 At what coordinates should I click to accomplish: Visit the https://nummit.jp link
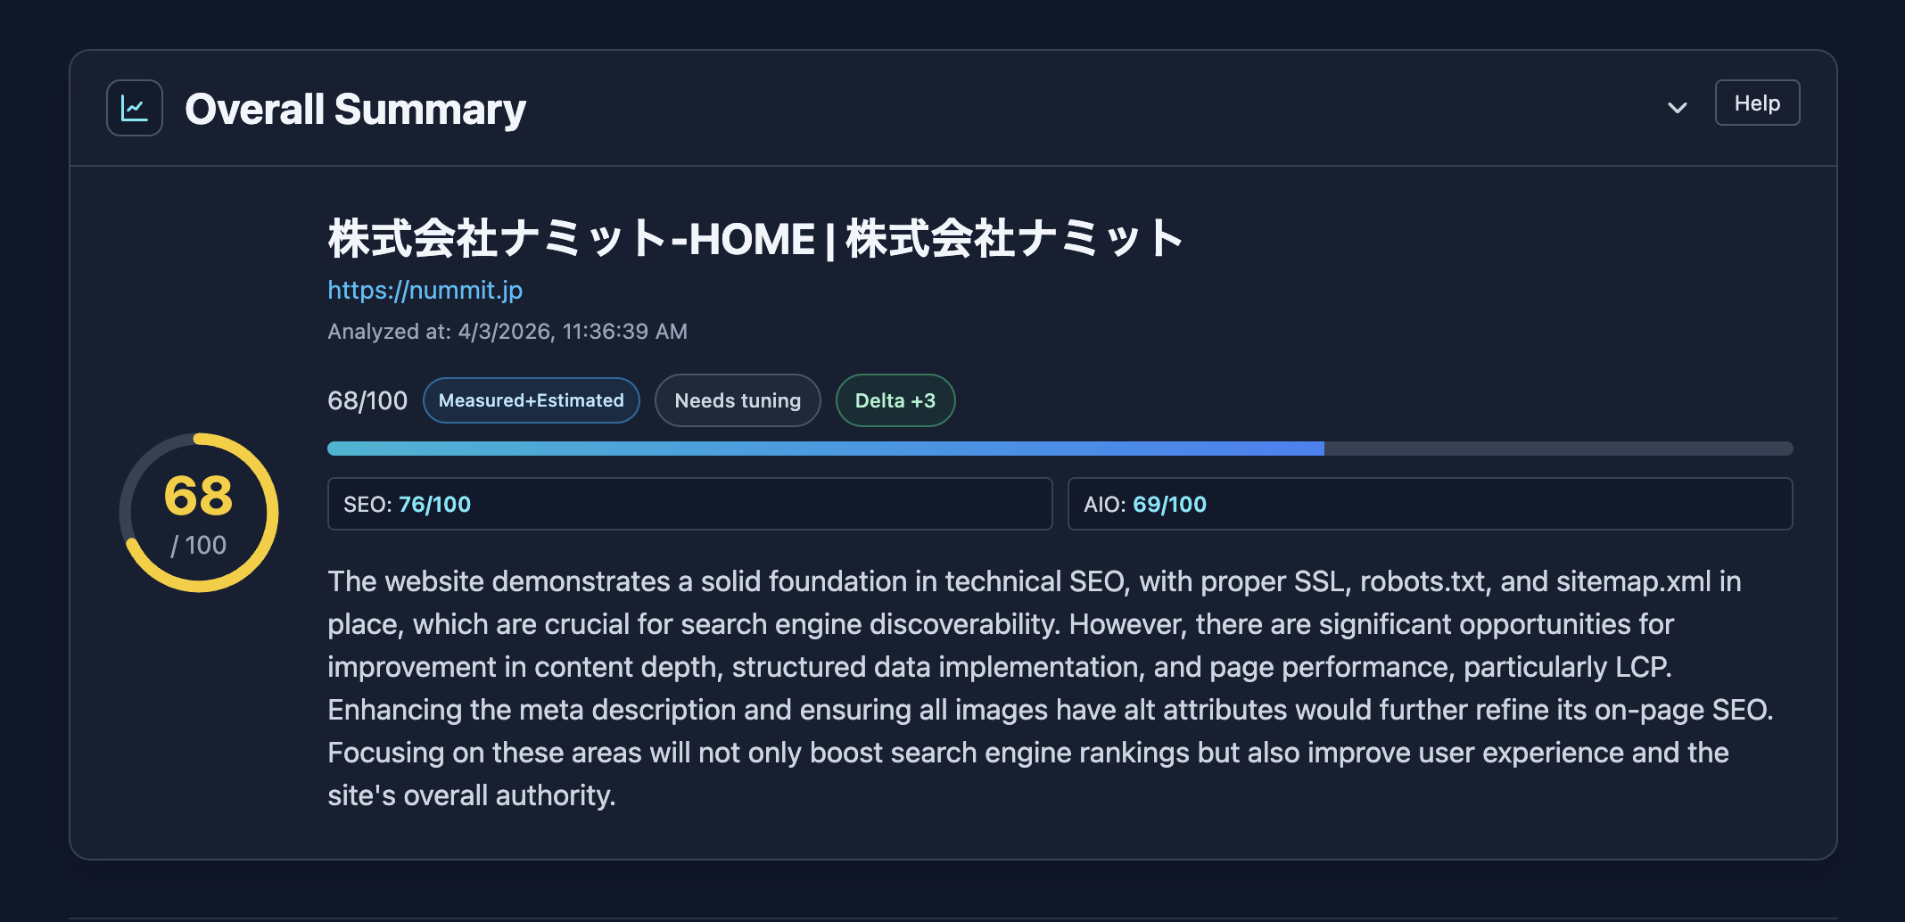(425, 290)
